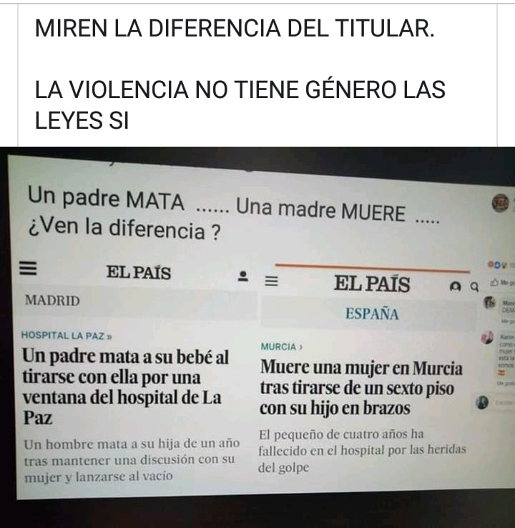The width and height of the screenshot is (515, 528).
Task: Click the right El País logo
Action: [x=372, y=283]
